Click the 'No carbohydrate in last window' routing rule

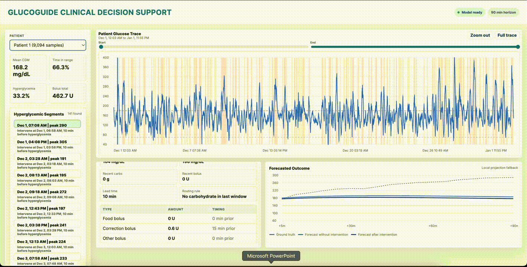(214, 197)
